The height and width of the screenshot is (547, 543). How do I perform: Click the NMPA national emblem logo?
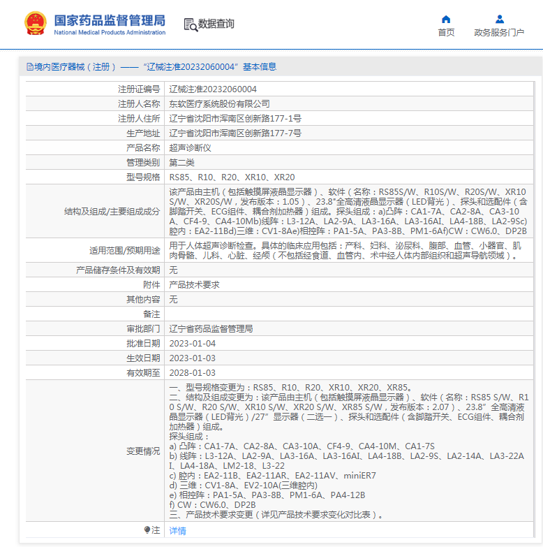[x=34, y=24]
